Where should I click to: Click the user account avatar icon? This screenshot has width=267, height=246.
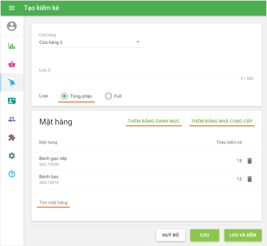[x=12, y=26]
